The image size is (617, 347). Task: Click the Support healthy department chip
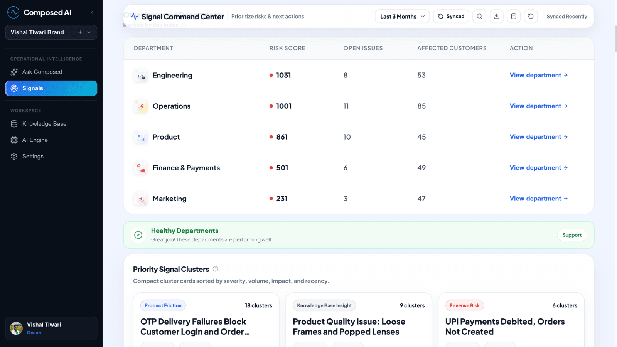coord(572,235)
